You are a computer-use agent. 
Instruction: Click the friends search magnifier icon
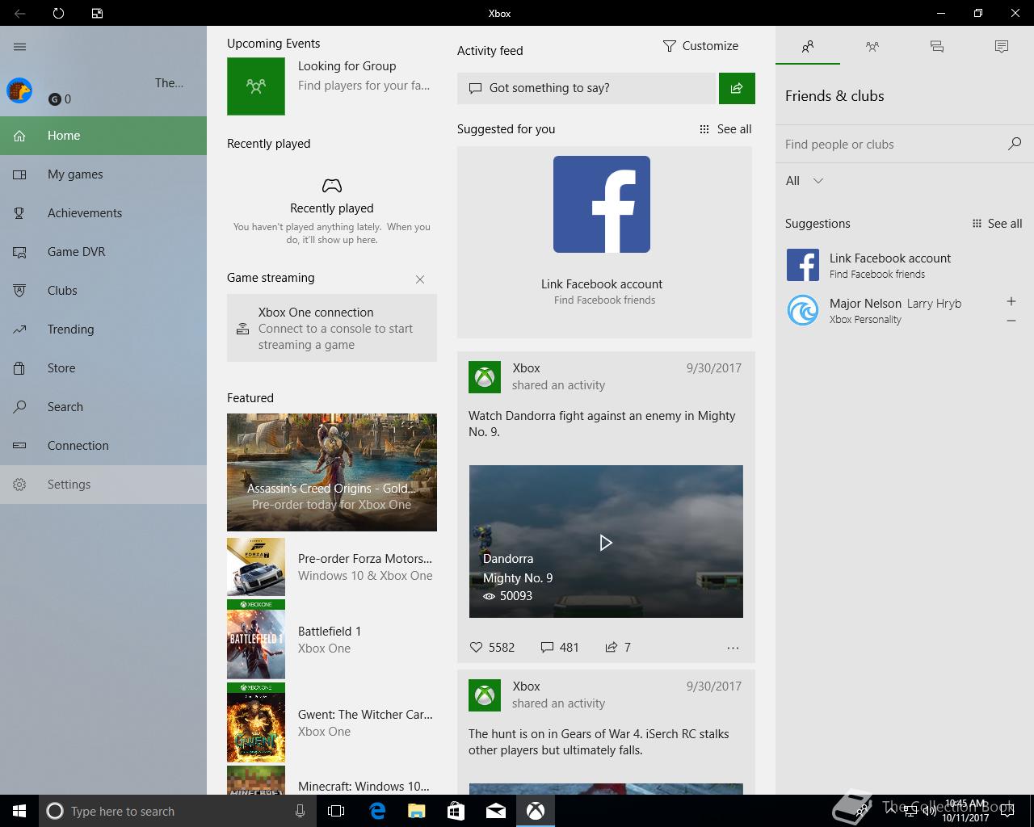tap(1015, 144)
